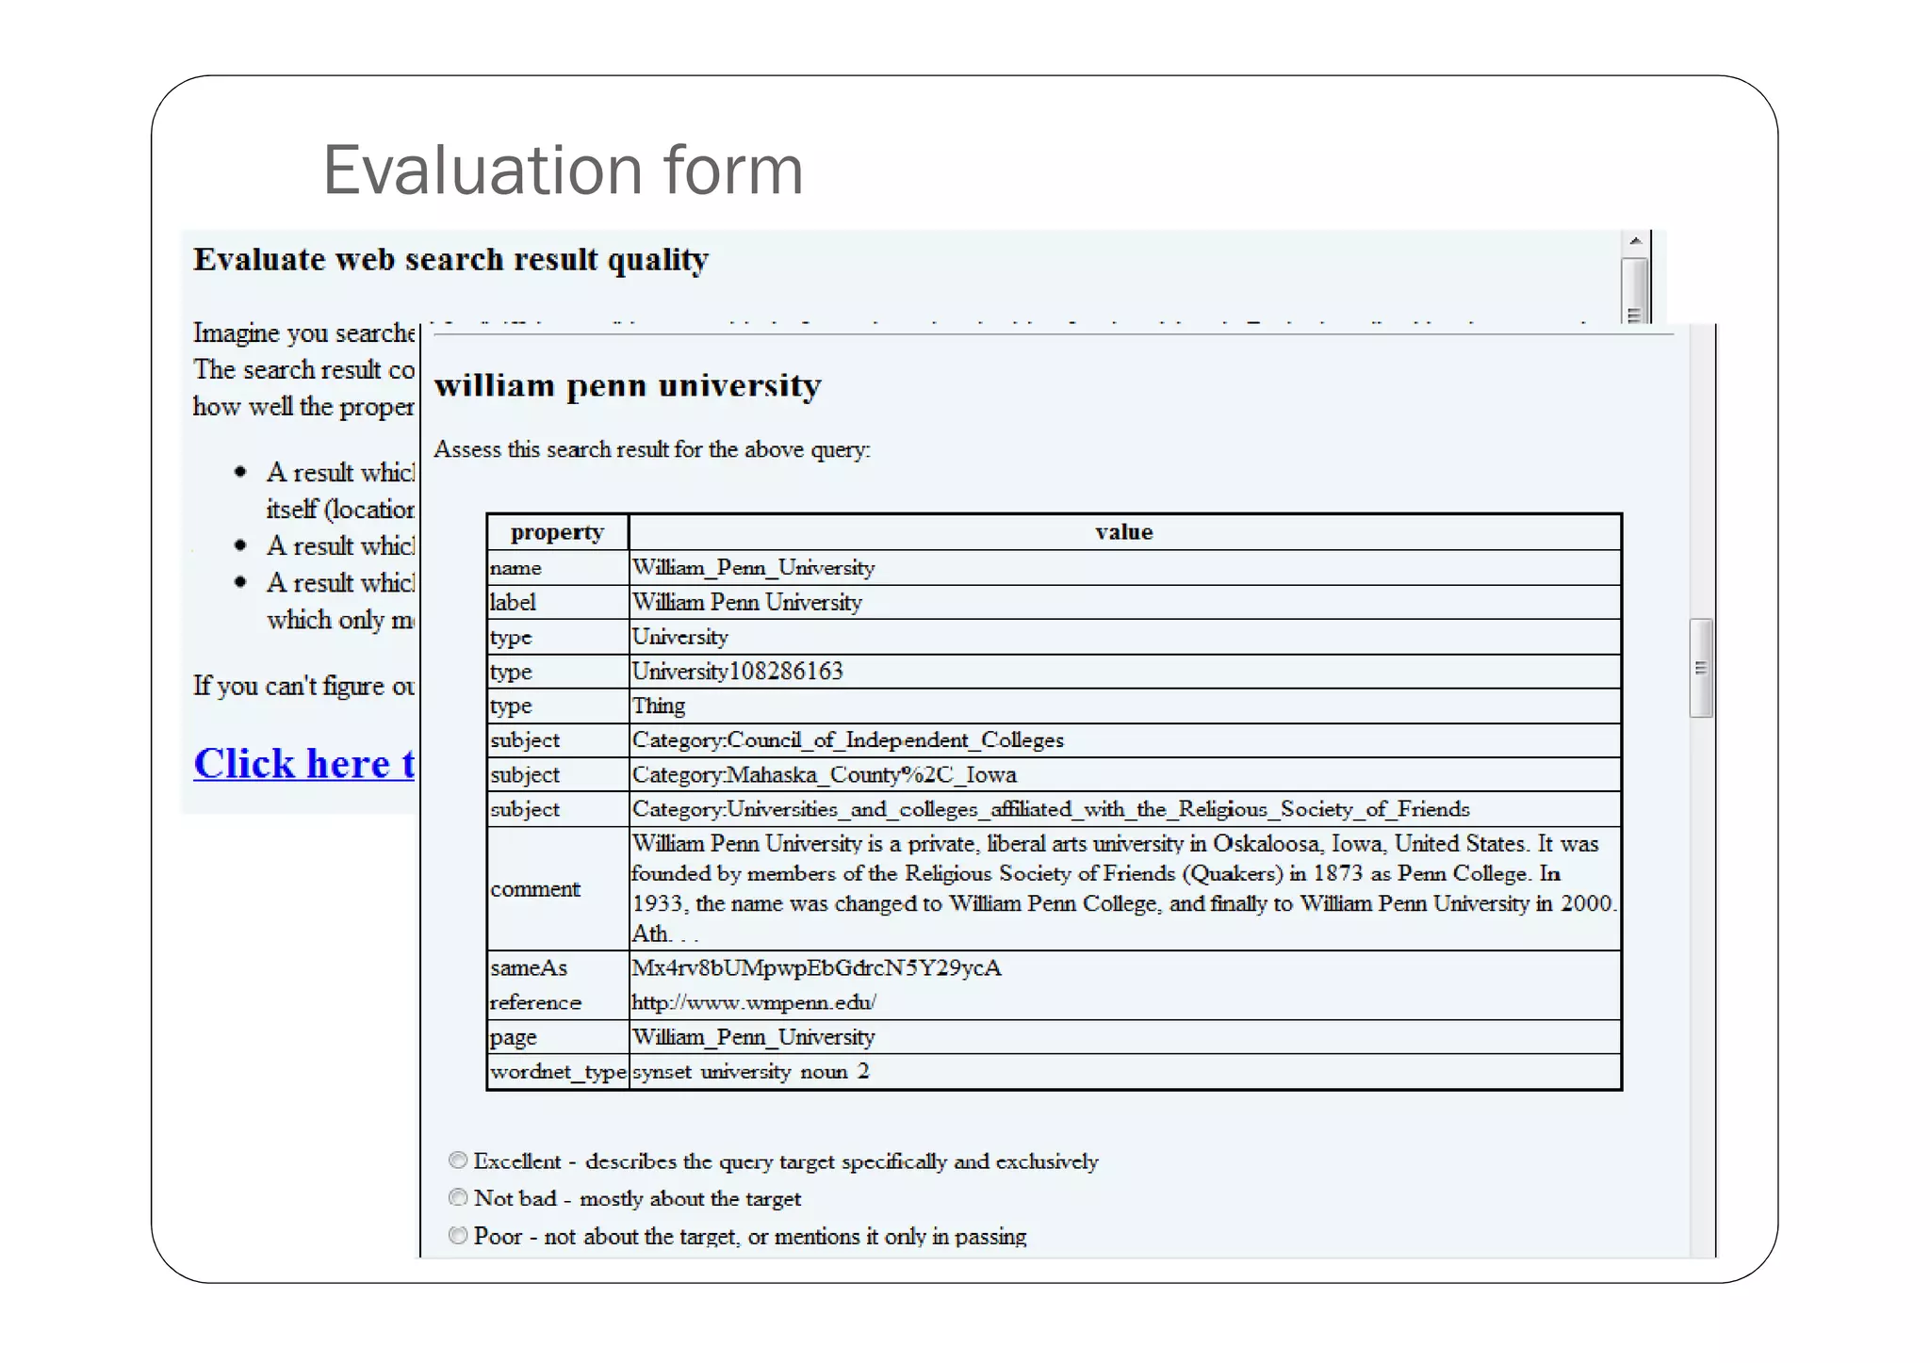Click the 'value' column header

pos(1124,532)
